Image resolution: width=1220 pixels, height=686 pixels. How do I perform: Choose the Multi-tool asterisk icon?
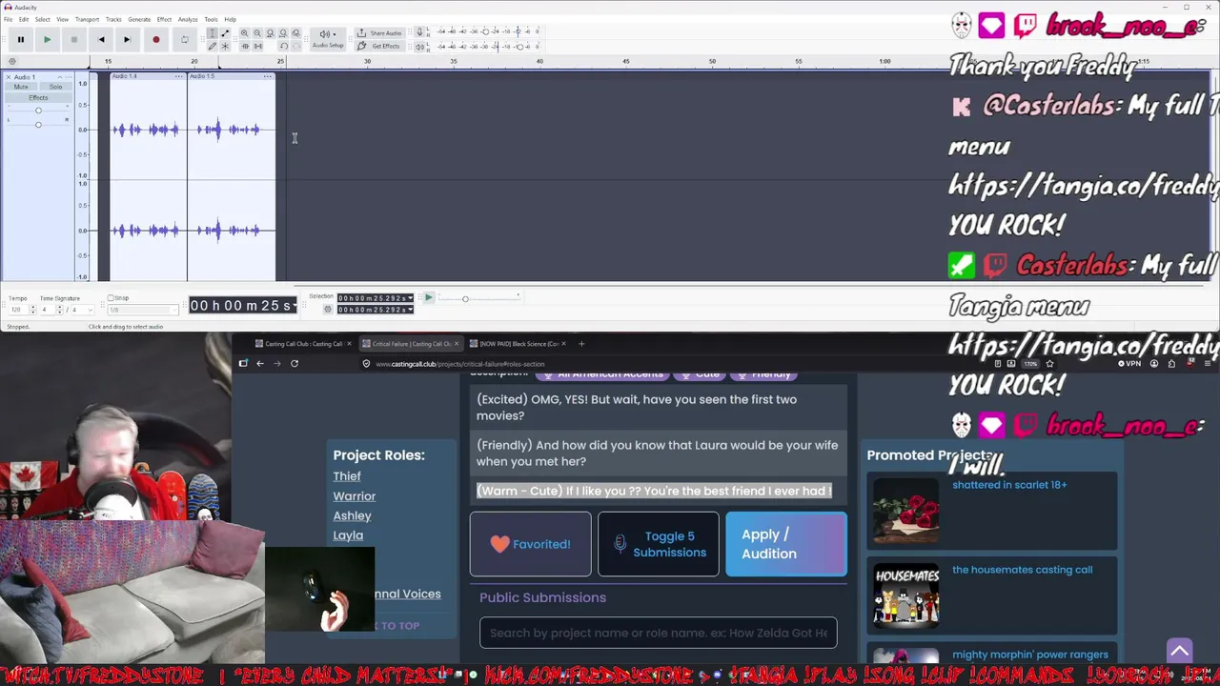tap(225, 46)
